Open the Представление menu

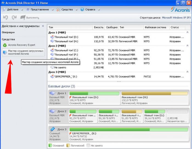(x=40, y=10)
